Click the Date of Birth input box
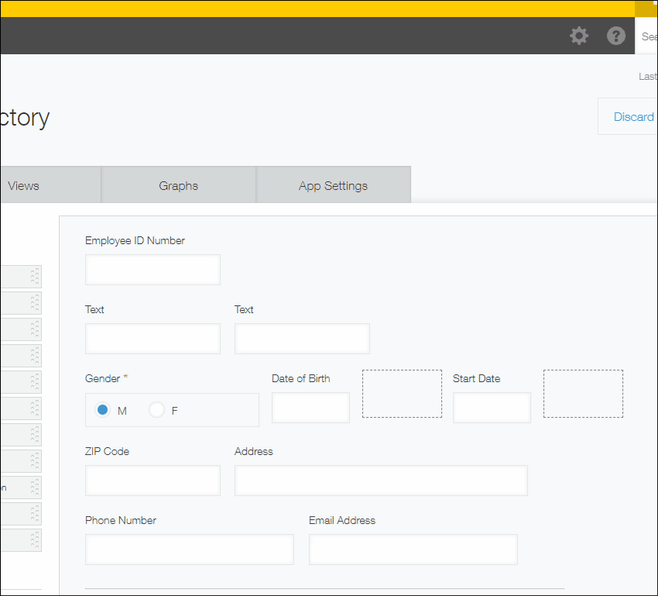 coord(310,408)
